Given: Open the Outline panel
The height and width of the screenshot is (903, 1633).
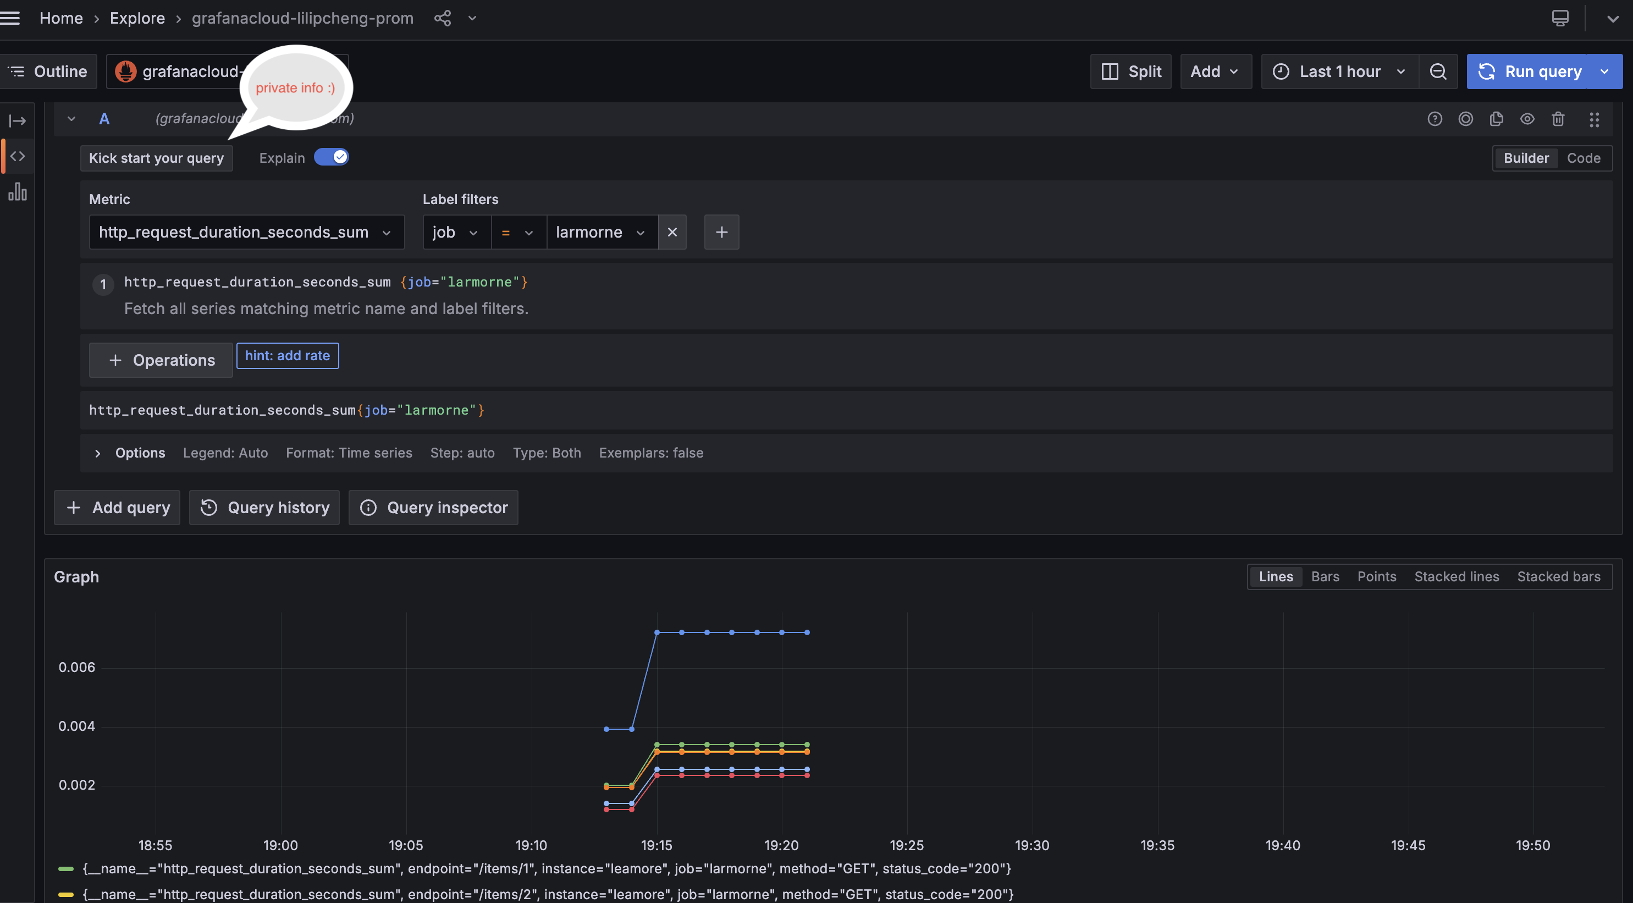Looking at the screenshot, I should click(x=49, y=71).
